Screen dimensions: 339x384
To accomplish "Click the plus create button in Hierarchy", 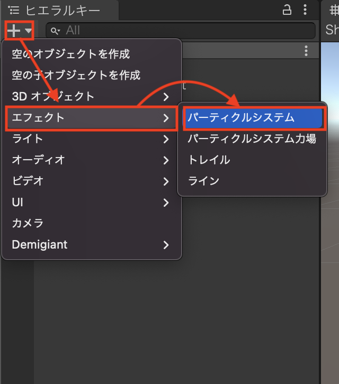I will pos(14,31).
